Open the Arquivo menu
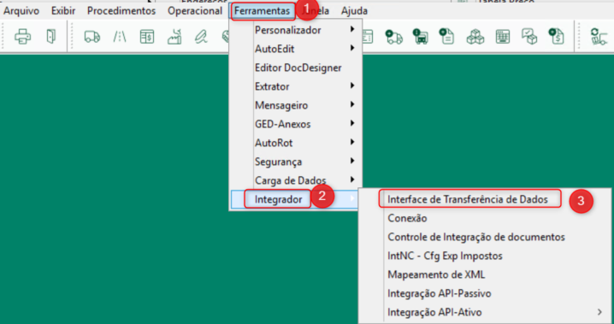 click(21, 11)
